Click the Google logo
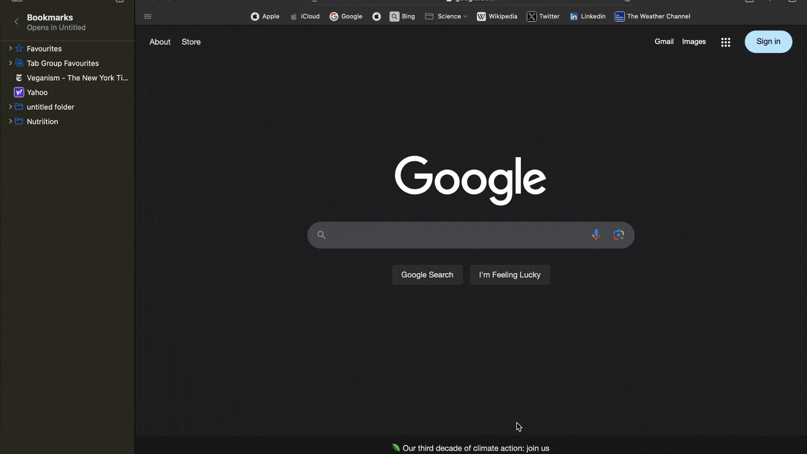 coord(470,180)
